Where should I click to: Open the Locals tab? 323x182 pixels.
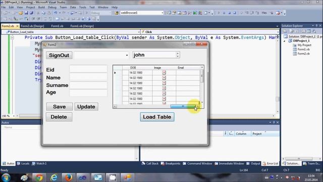tap(23, 163)
